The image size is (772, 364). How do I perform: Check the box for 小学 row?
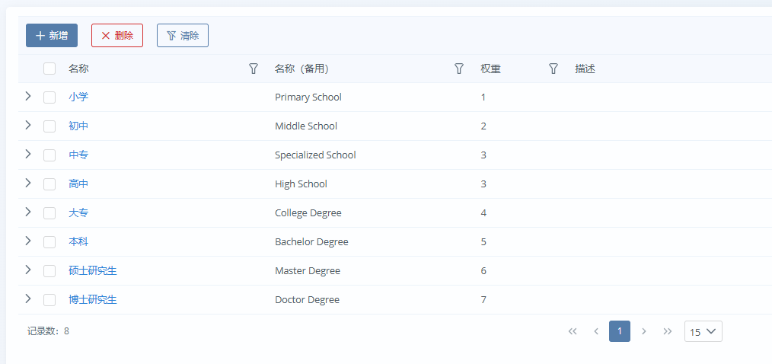49,97
